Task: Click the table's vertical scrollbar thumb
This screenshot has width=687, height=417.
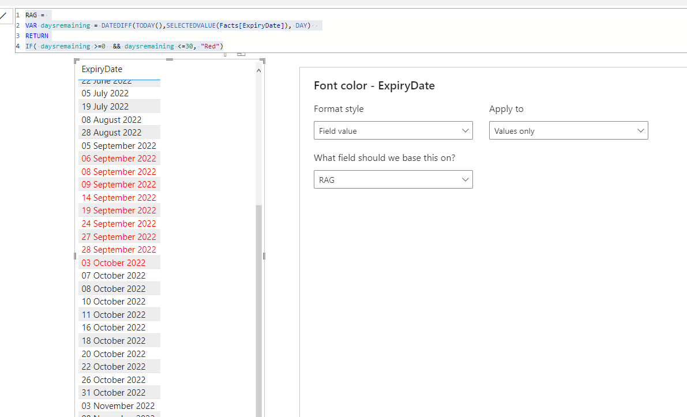Action: coord(259,310)
